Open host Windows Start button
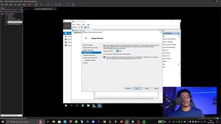221x124 pixels. (3, 122)
